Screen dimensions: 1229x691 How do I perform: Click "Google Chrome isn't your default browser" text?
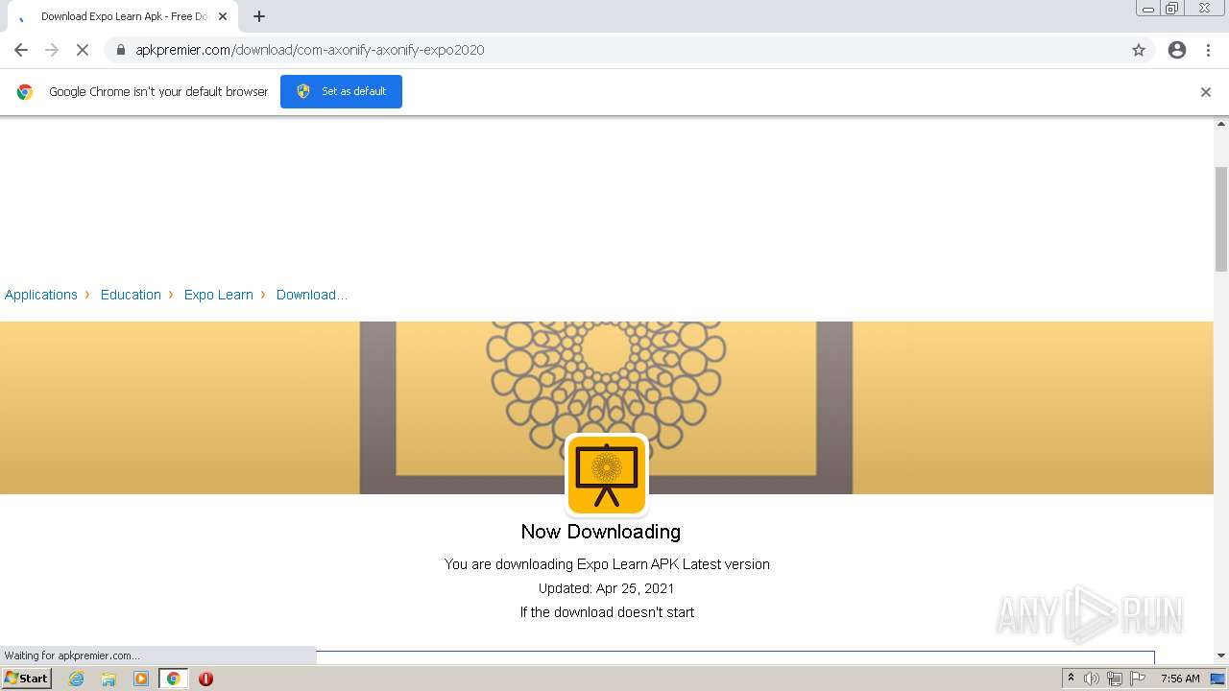[x=158, y=92]
